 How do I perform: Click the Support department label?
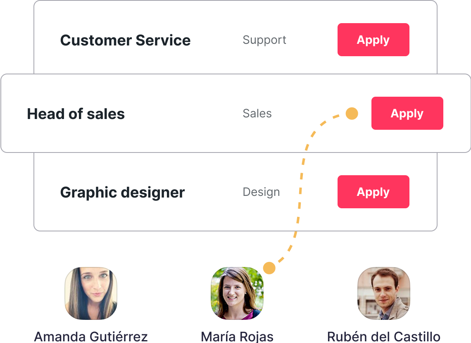tap(264, 40)
